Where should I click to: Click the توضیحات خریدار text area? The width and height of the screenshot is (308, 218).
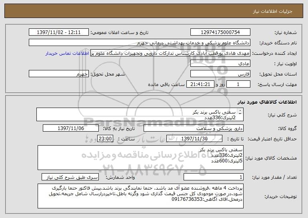click(140, 196)
